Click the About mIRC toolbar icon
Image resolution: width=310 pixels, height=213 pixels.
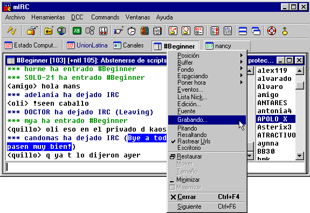pos(285,31)
